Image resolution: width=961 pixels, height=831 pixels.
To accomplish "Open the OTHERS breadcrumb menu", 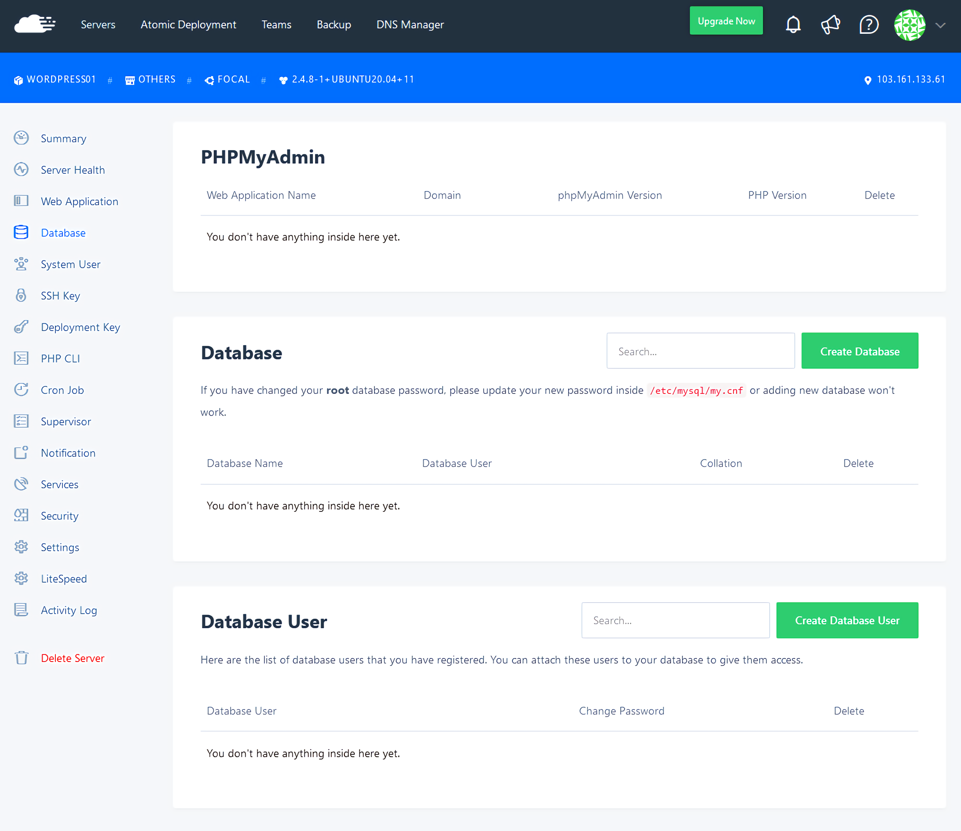I will (x=150, y=79).
